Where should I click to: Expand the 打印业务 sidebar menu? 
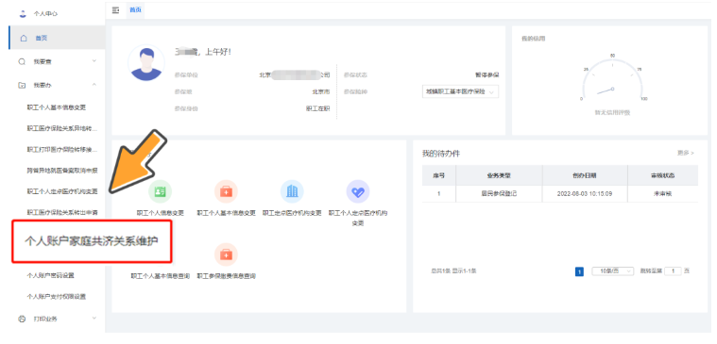point(57,319)
